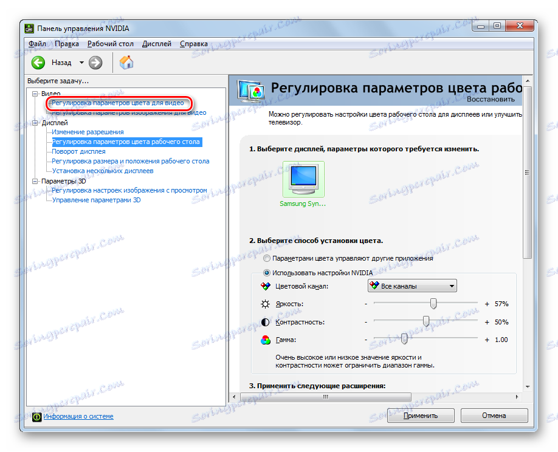Image resolution: width=558 pixels, height=452 pixels.
Task: Open Поворот дисплея task
Action: coord(78,151)
